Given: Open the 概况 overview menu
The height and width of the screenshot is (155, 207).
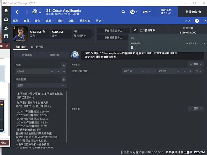Looking at the screenshot, I should (16, 21).
